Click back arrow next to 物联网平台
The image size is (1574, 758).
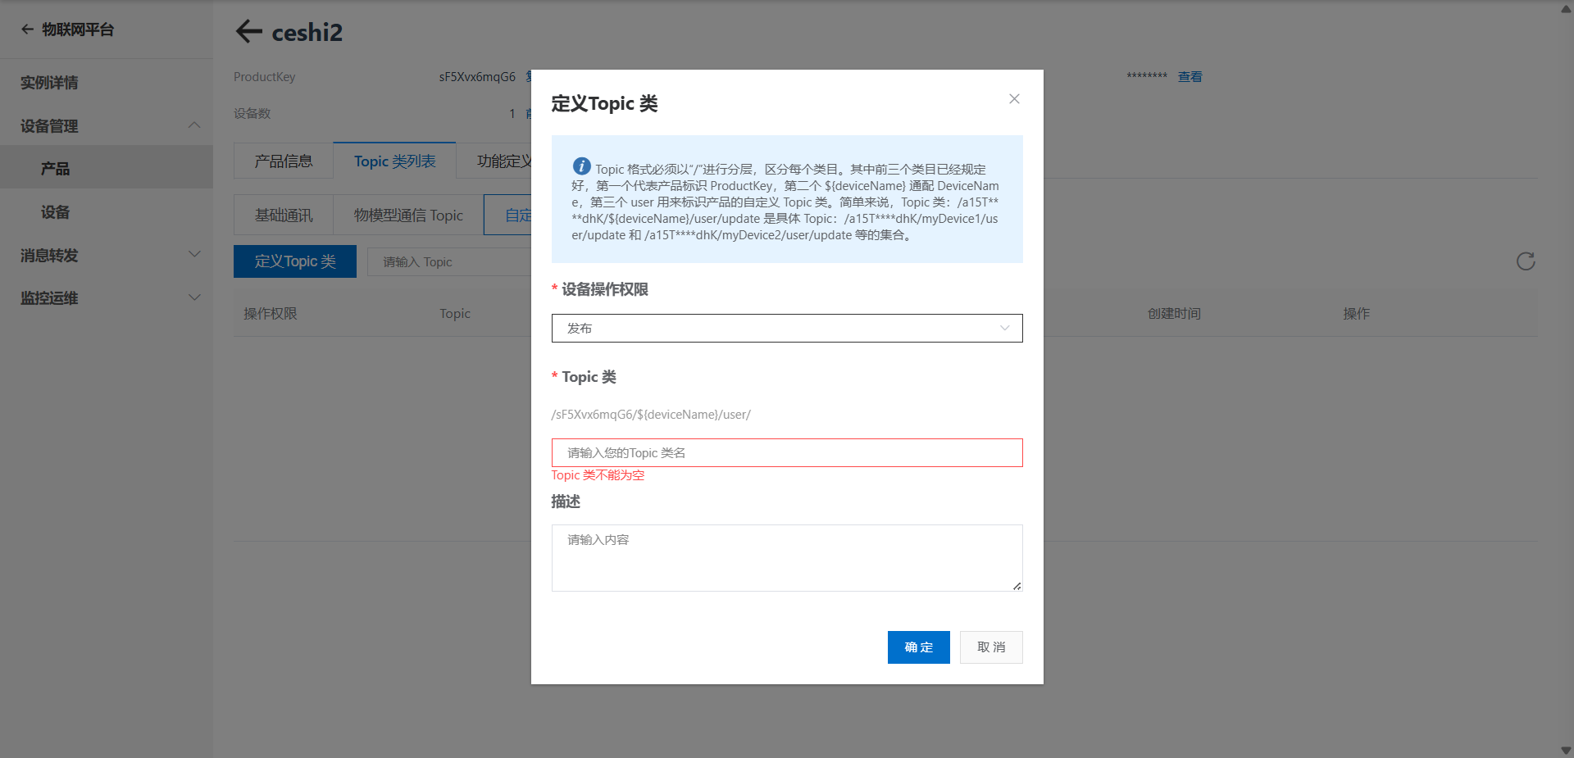(x=27, y=30)
